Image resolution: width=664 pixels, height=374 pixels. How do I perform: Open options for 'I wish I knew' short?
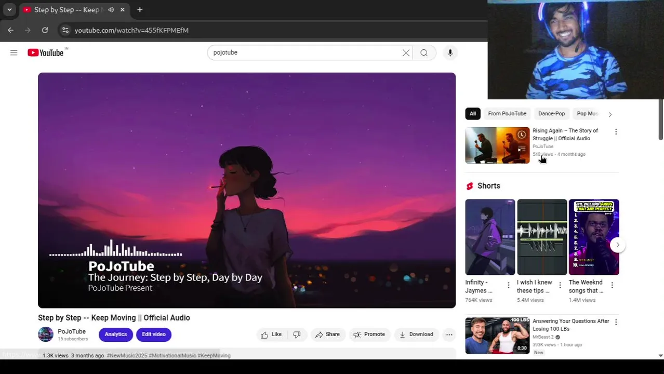click(560, 285)
